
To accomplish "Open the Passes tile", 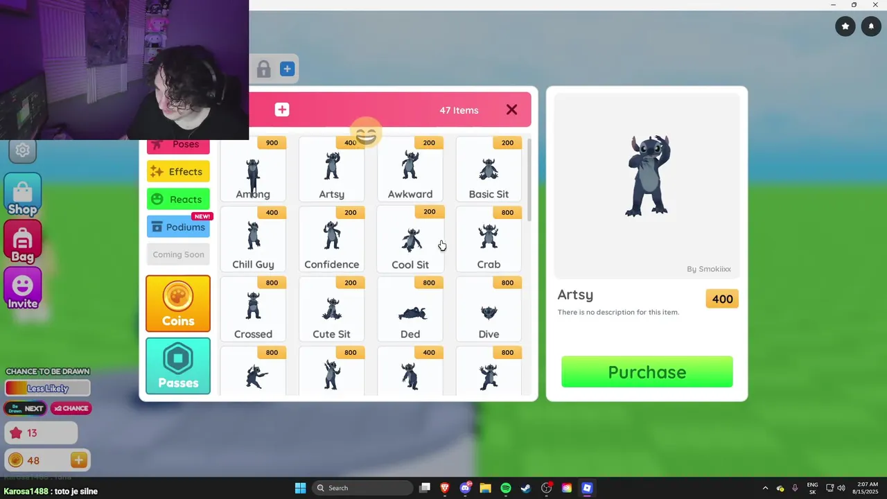I will click(178, 366).
